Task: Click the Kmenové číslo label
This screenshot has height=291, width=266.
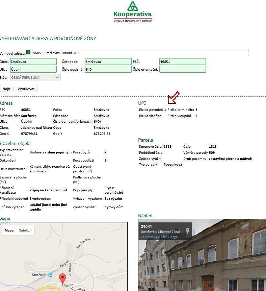Action: (x=150, y=146)
